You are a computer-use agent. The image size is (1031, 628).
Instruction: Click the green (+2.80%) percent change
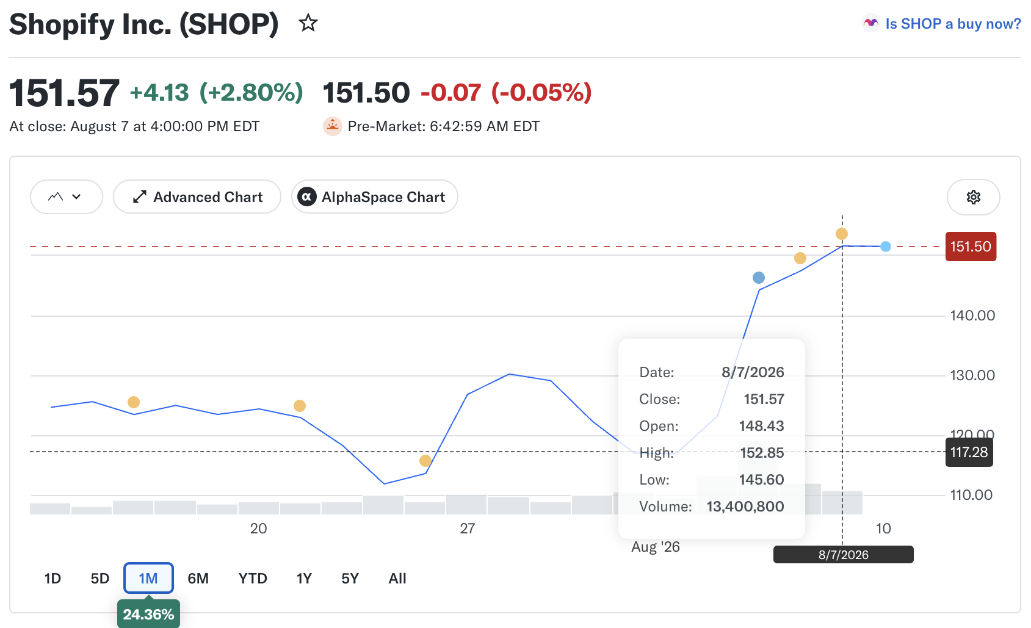coord(251,93)
